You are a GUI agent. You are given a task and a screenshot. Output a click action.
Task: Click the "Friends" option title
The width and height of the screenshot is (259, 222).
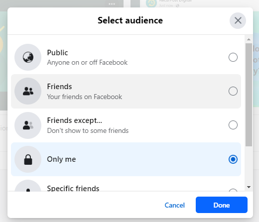59,87
